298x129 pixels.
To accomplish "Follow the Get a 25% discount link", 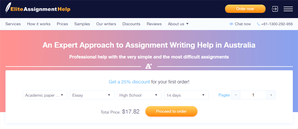I will [x=129, y=82].
